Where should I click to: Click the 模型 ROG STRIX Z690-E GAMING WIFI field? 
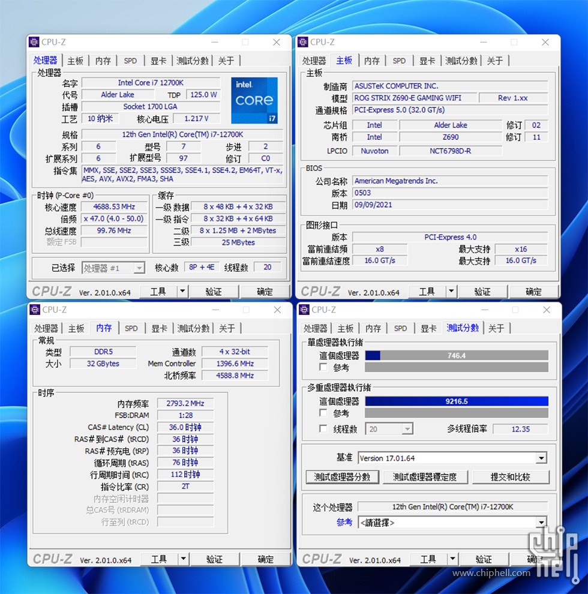point(415,98)
